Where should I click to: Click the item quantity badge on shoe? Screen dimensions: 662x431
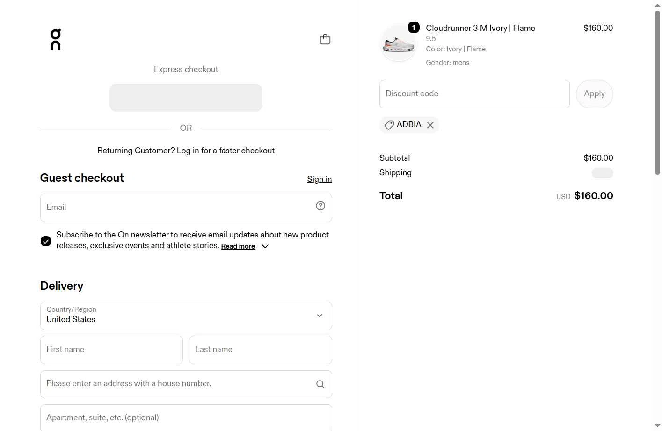pos(414,28)
